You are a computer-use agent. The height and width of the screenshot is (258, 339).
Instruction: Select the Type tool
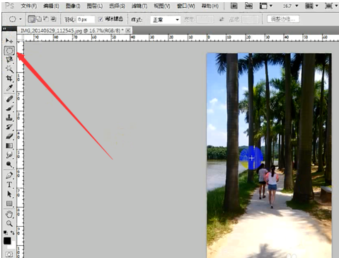[9, 184]
